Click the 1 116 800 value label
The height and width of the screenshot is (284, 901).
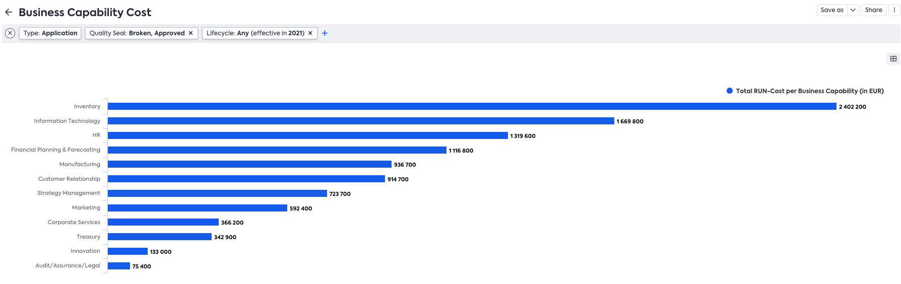461,151
